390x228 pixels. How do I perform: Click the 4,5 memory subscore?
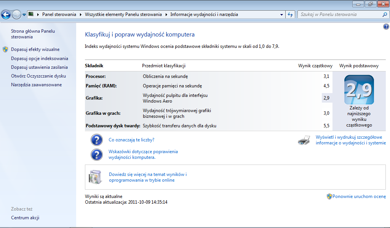coord(326,86)
